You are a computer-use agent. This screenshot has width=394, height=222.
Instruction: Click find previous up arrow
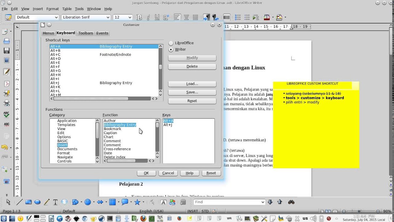point(279,202)
